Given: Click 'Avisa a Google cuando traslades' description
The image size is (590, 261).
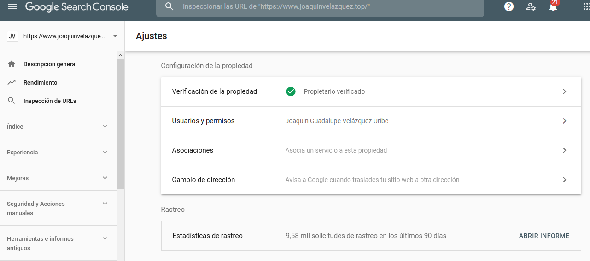Looking at the screenshot, I should click(372, 180).
